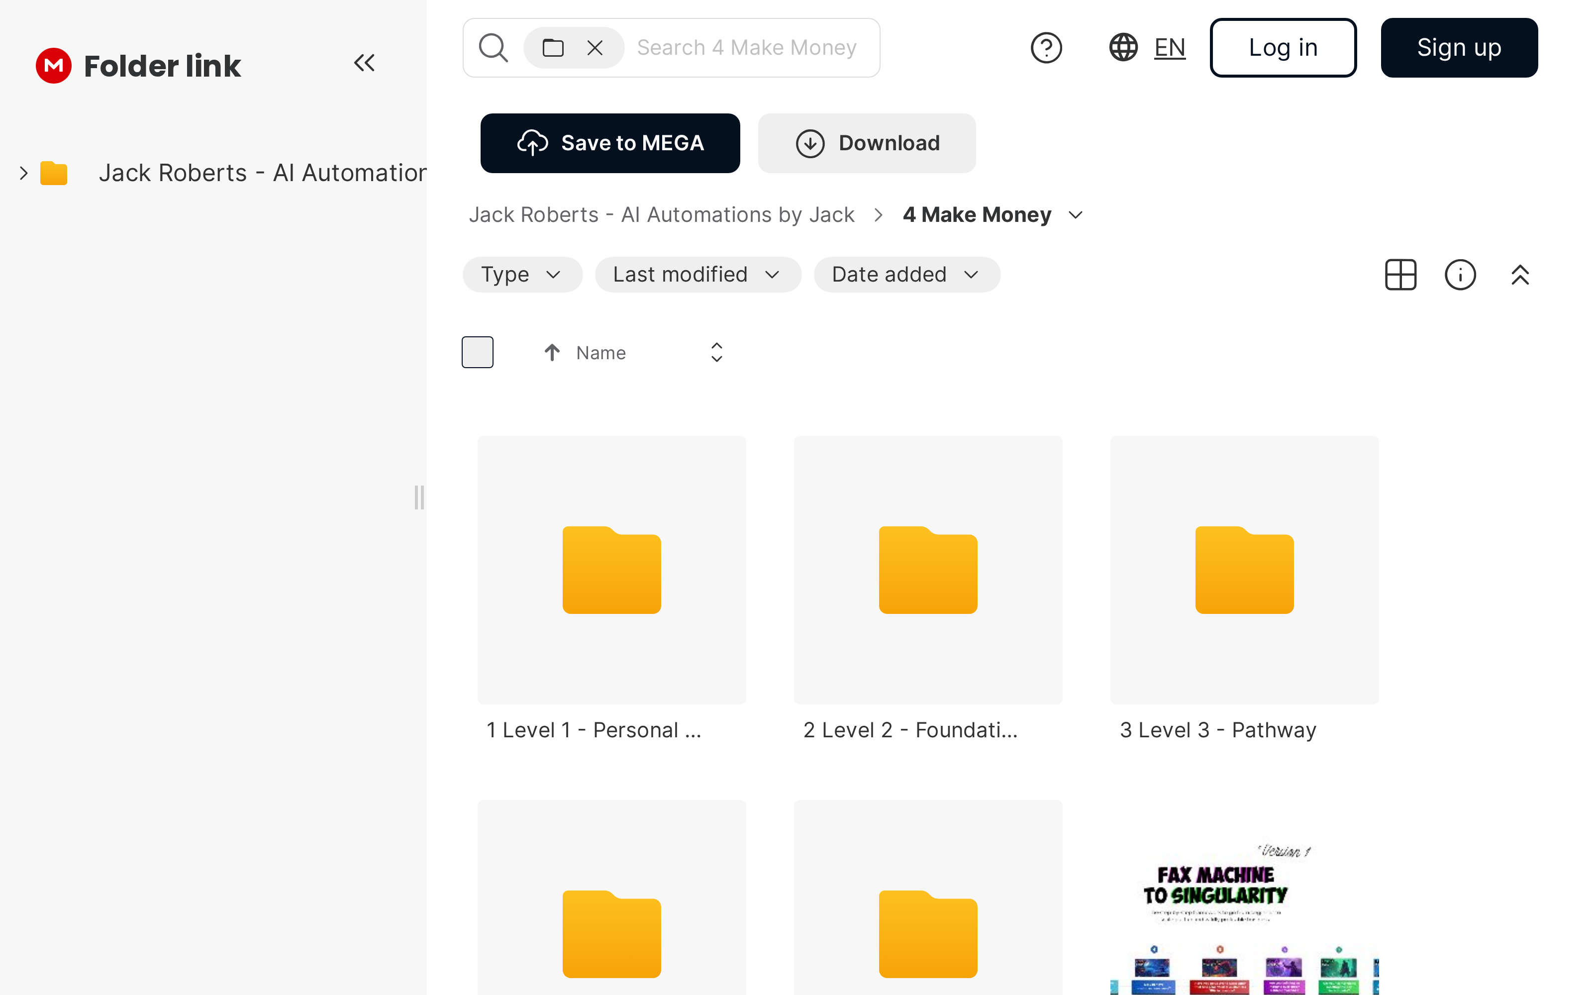Click the search magnifier icon
This screenshot has height=995, width=1592.
tap(494, 47)
